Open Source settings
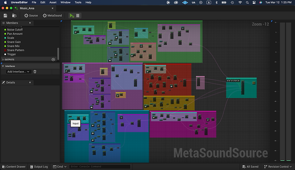Image resolution: width=295 pixels, height=170 pixels. tap(31, 16)
